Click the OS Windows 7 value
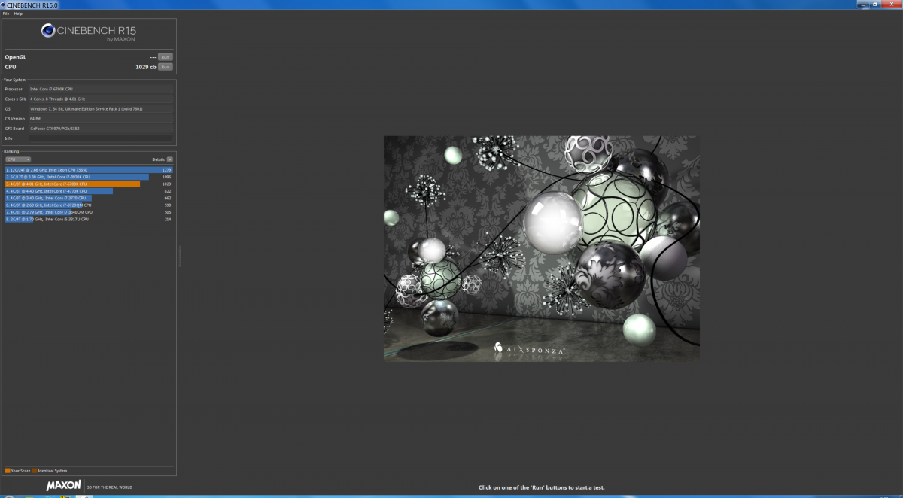 [100, 108]
